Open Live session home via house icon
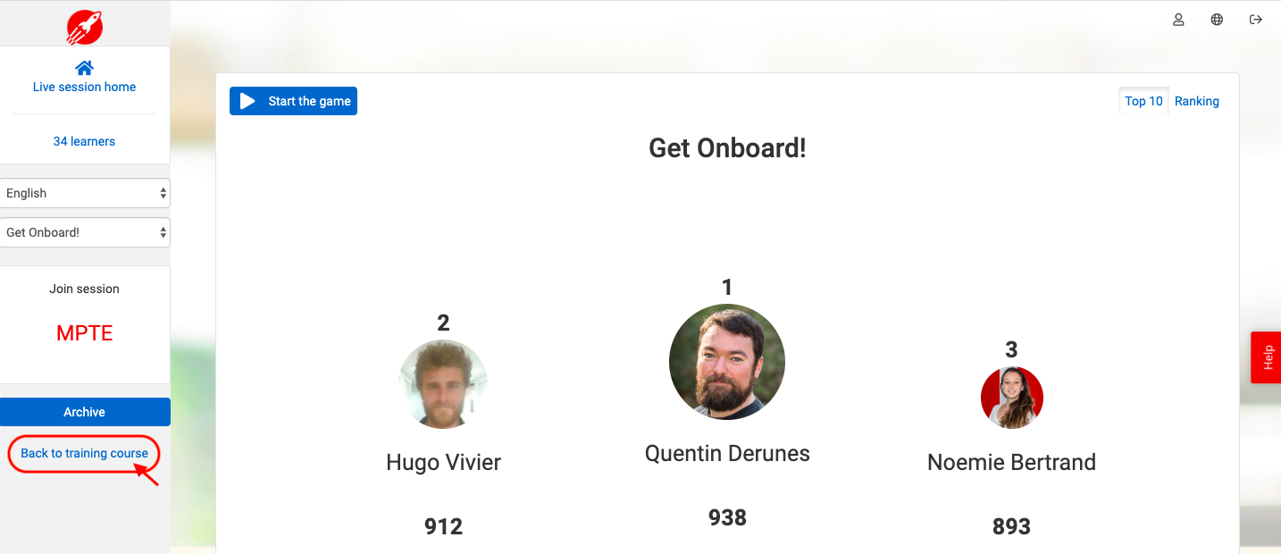This screenshot has height=554, width=1281. coord(85,68)
